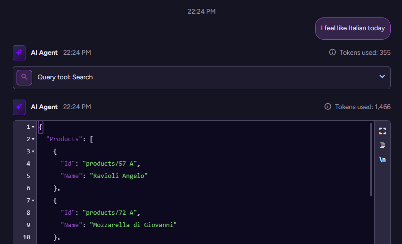The width and height of the screenshot is (402, 244).
Task: Click the "products/72-A" Id value
Action: (111, 212)
